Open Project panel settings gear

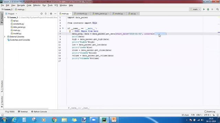pyautogui.click(x=51, y=14)
